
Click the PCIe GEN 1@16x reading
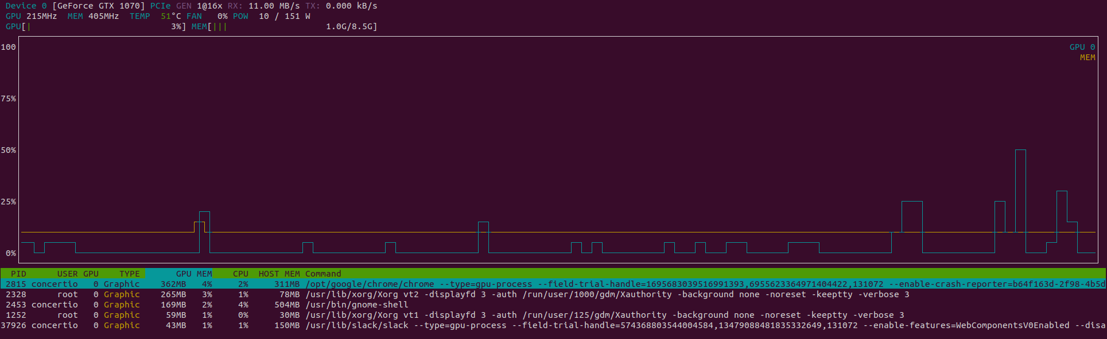point(187,6)
